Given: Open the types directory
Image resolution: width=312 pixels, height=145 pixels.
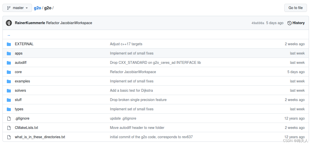Looking at the screenshot, I should coord(19,109).
